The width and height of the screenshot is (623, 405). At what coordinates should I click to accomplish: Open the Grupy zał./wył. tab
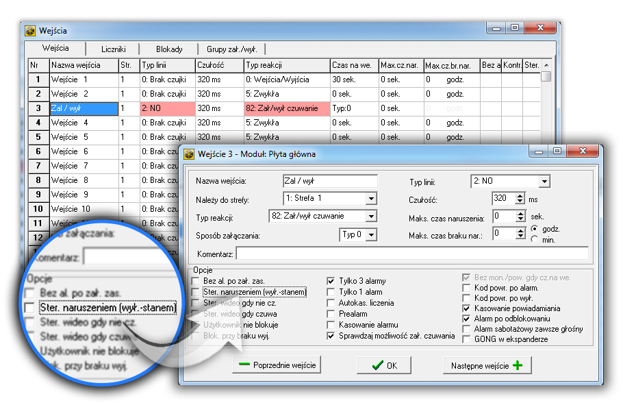tap(226, 49)
